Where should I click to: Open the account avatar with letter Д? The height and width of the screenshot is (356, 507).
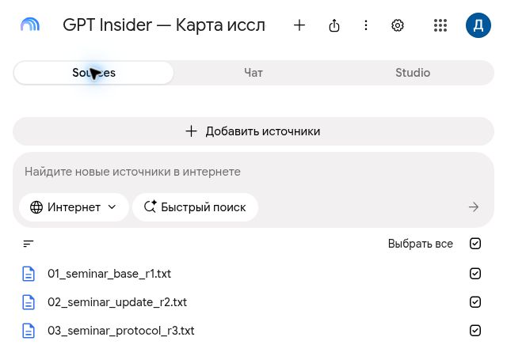point(478,25)
